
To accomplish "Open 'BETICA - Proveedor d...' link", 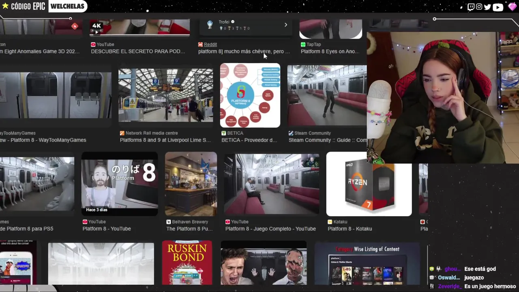I will (x=249, y=140).
